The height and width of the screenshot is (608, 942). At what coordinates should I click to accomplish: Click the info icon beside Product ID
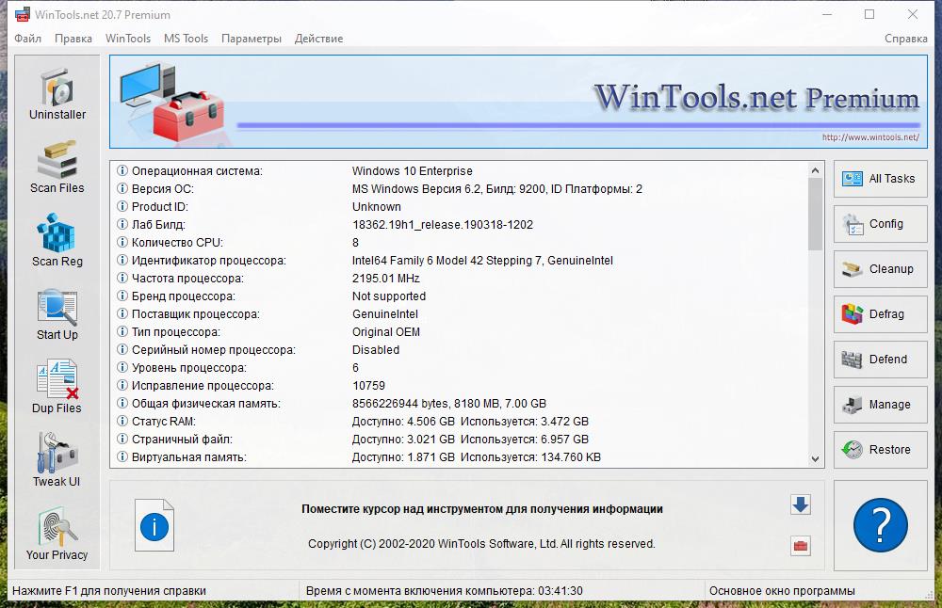coord(122,206)
